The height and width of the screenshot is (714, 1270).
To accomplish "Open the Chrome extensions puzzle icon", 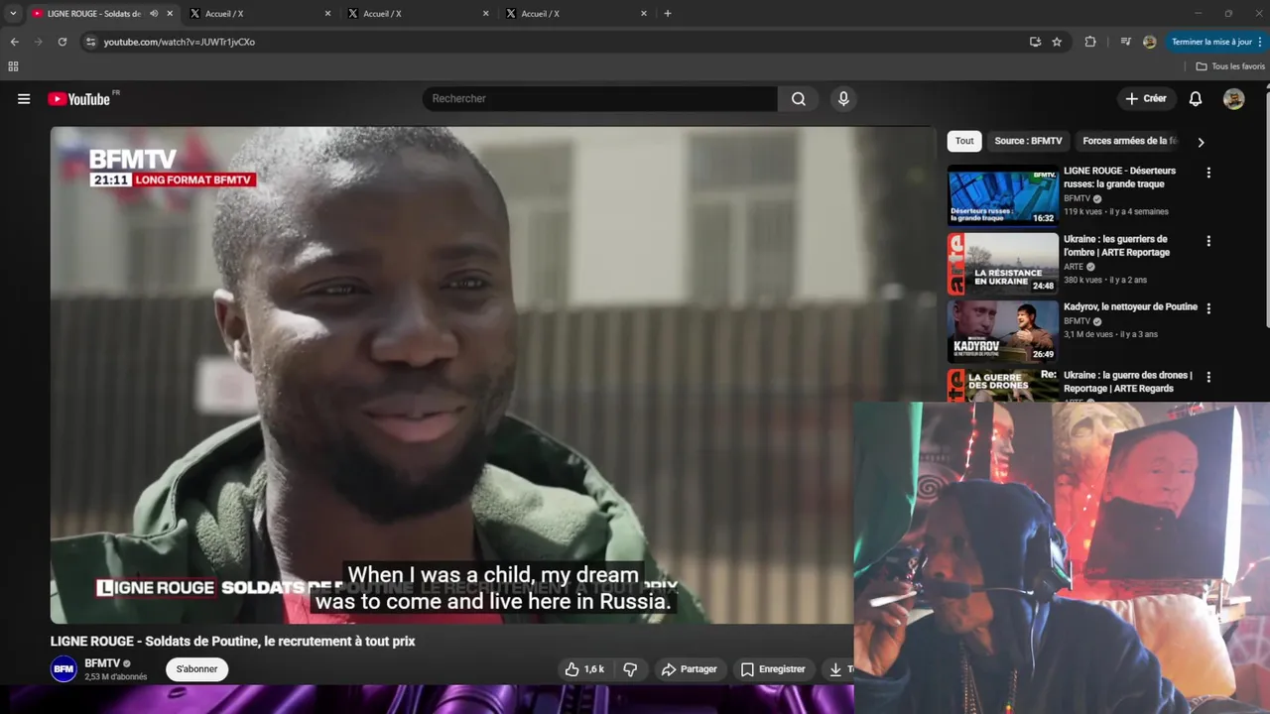I will tap(1090, 42).
